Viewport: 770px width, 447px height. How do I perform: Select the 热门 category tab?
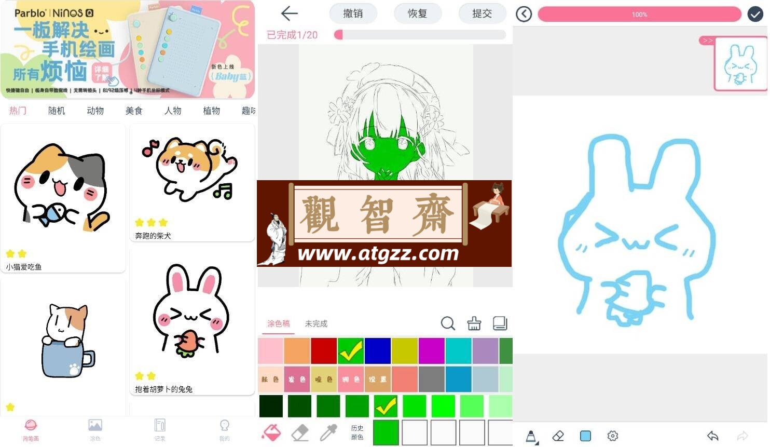click(x=18, y=111)
